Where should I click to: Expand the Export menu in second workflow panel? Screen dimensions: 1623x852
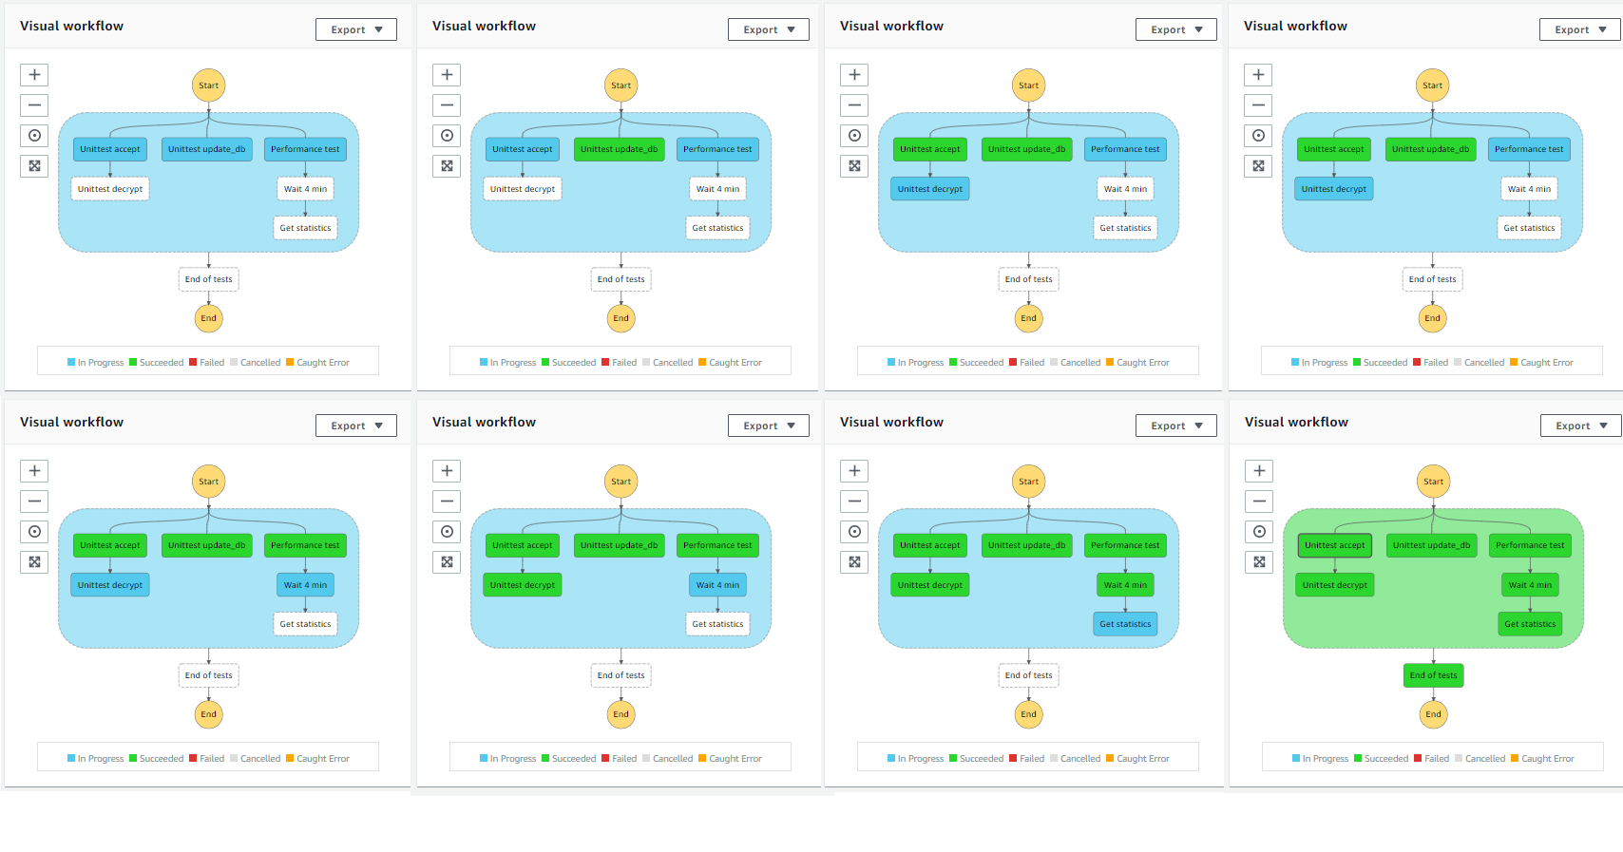click(769, 28)
